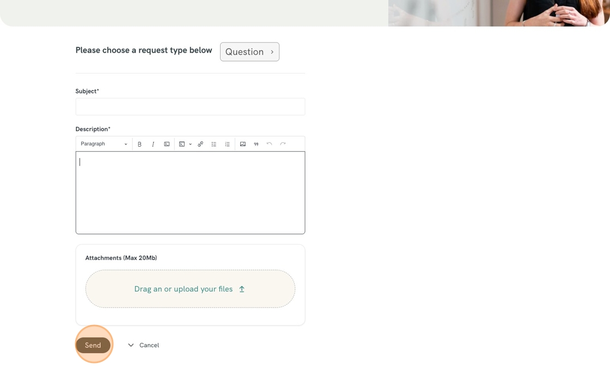Insert an image into description
The image size is (610, 369).
pyautogui.click(x=243, y=144)
